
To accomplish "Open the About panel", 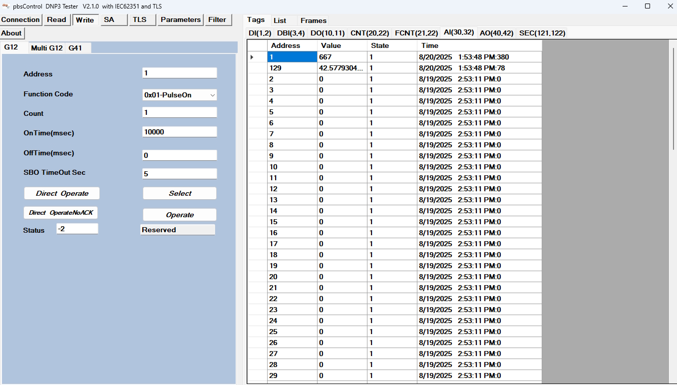I will coord(11,32).
